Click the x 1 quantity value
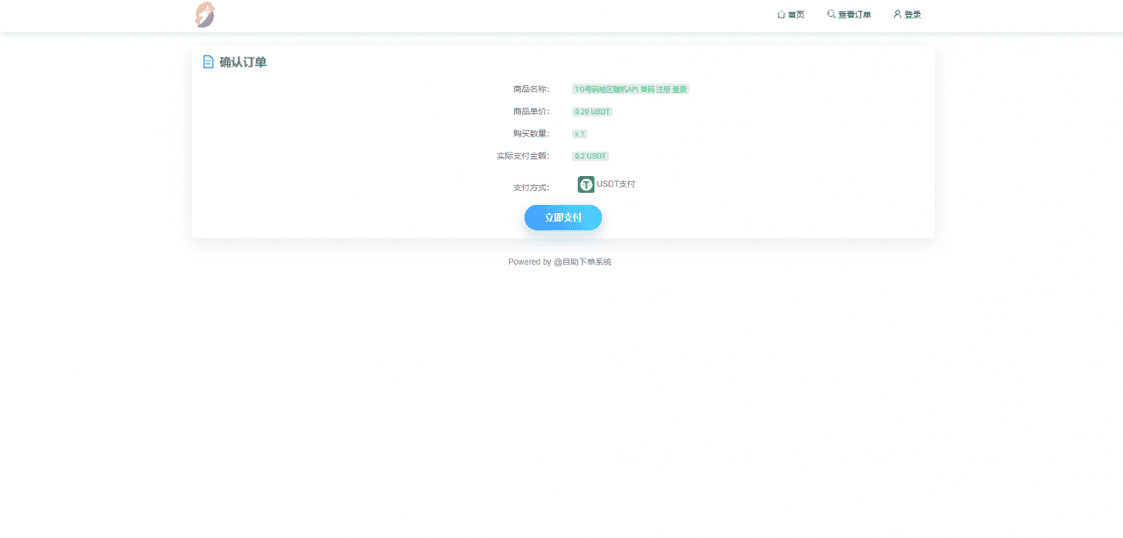The width and height of the screenshot is (1123, 538). pos(579,134)
